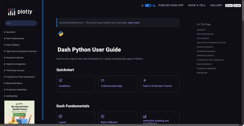The image size is (244, 126).
Task: Follow the Learn more link in the banner
Action: (134, 23)
